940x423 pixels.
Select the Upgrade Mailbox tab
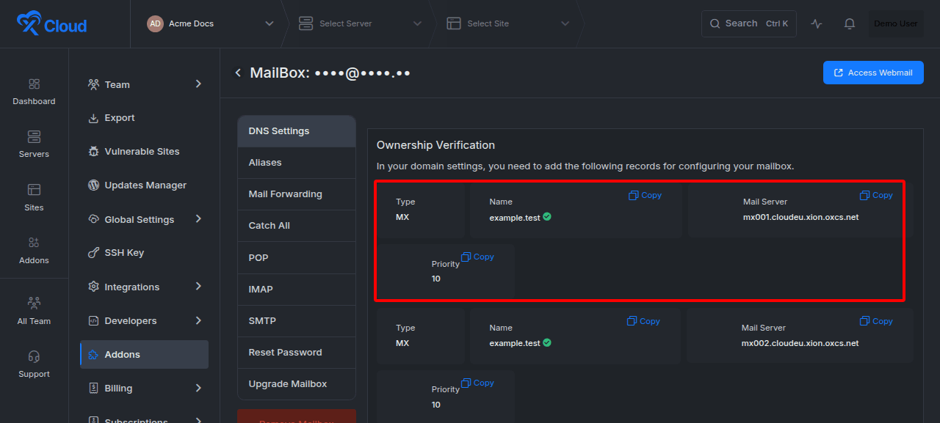point(297,384)
